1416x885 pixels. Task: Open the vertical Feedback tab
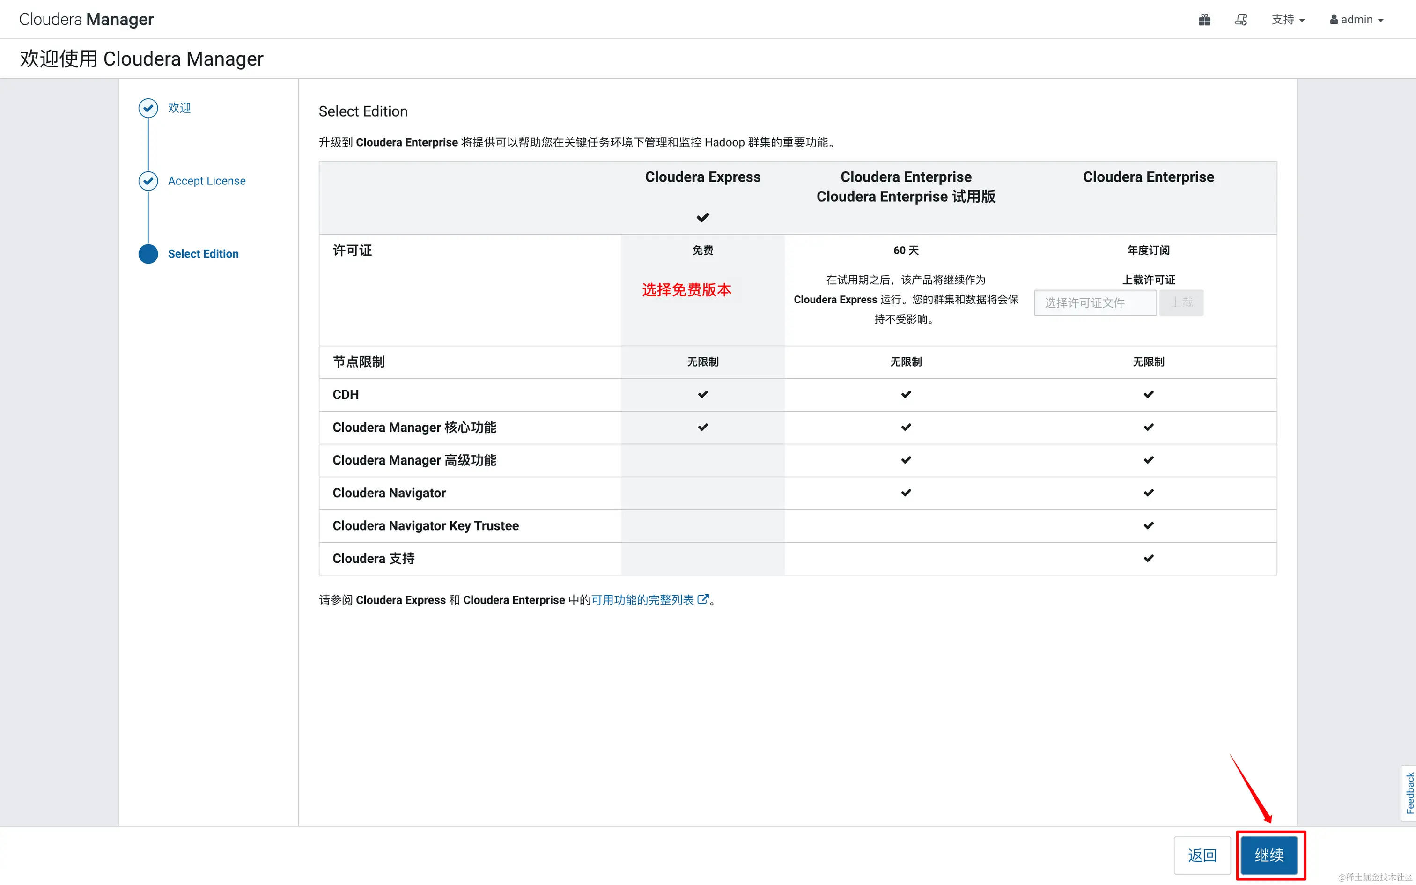pos(1409,793)
